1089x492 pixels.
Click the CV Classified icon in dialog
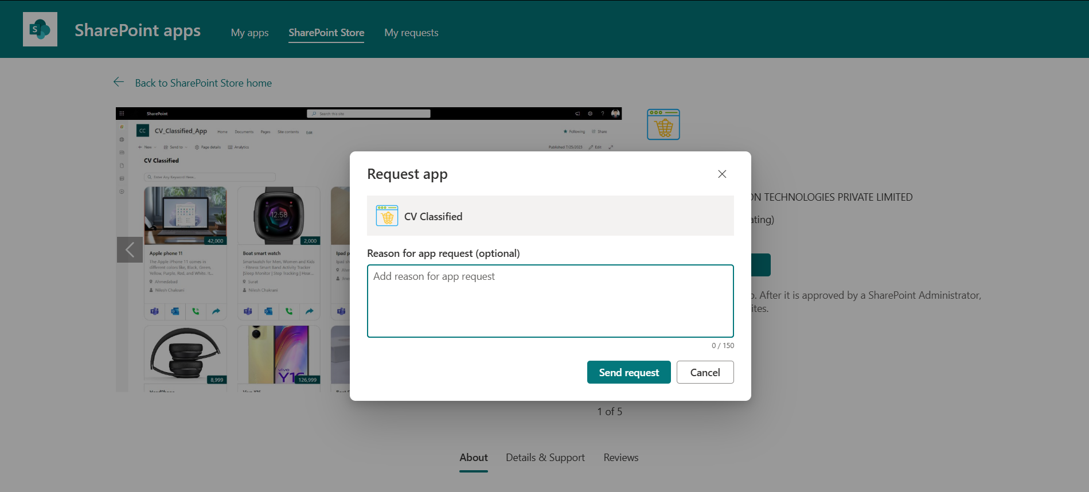[387, 216]
